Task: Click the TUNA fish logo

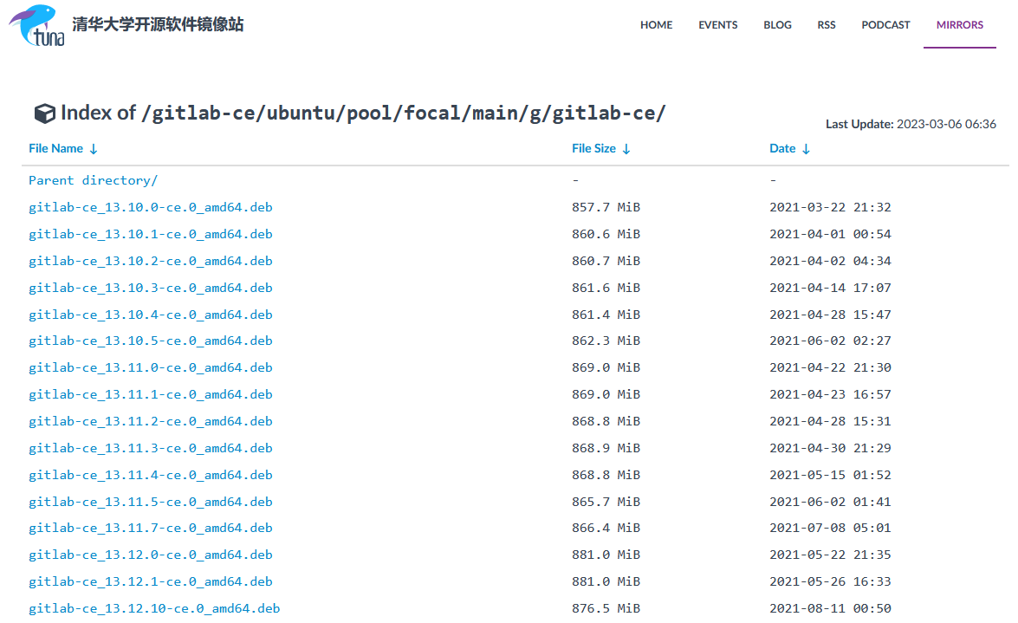Action: 36,26
